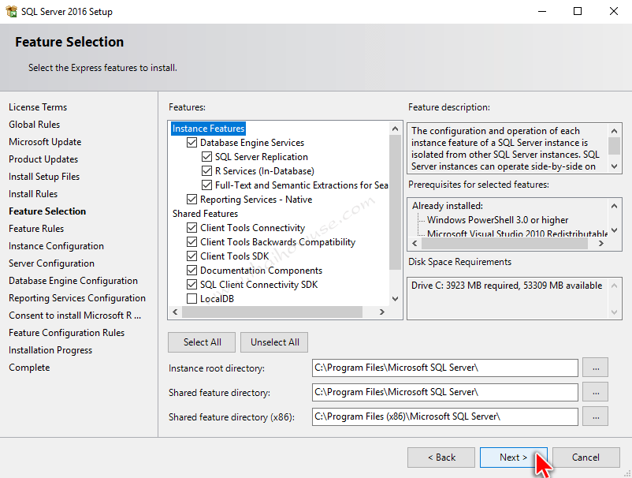Minimize the SQL Server Setup window
632x478 pixels.
click(542, 11)
